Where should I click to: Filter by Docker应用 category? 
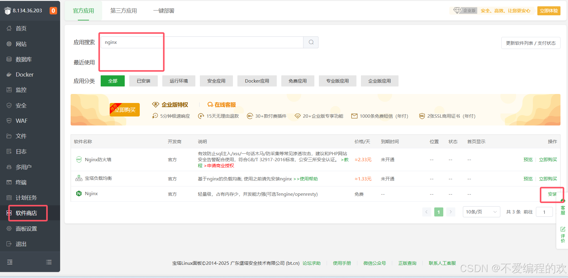(257, 81)
